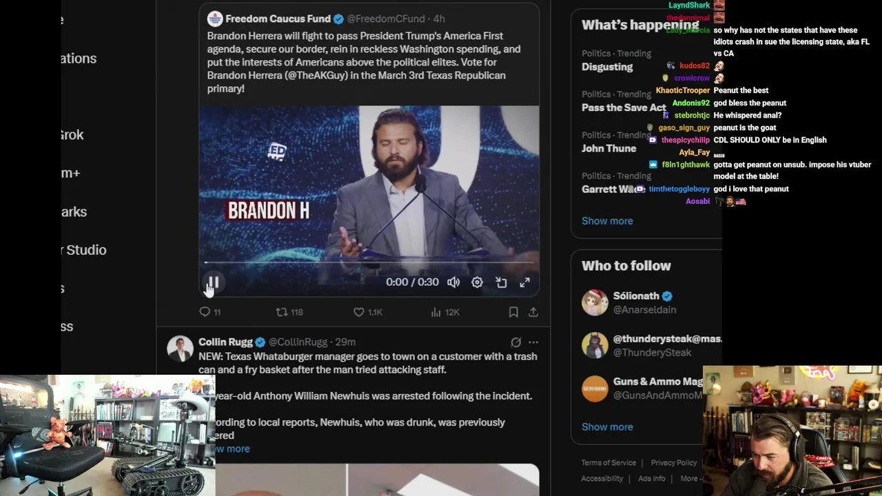Open more options on Collin Rugg post

533,342
